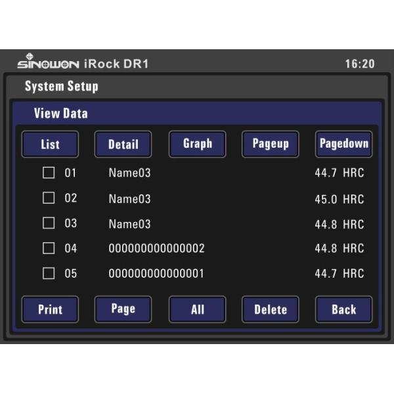Viewport: 394px width, 394px height.
Task: Select the 000000000000002 record name
Action: coord(156,249)
